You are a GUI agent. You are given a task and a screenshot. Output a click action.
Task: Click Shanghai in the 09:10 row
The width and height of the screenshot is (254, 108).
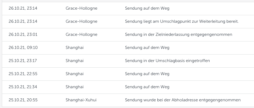click(x=75, y=48)
